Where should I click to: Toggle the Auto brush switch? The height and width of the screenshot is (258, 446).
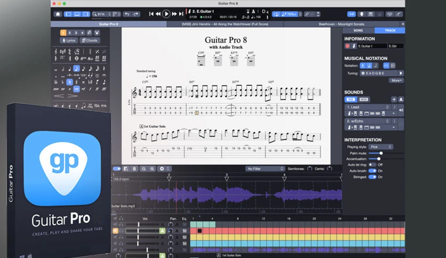point(372,171)
